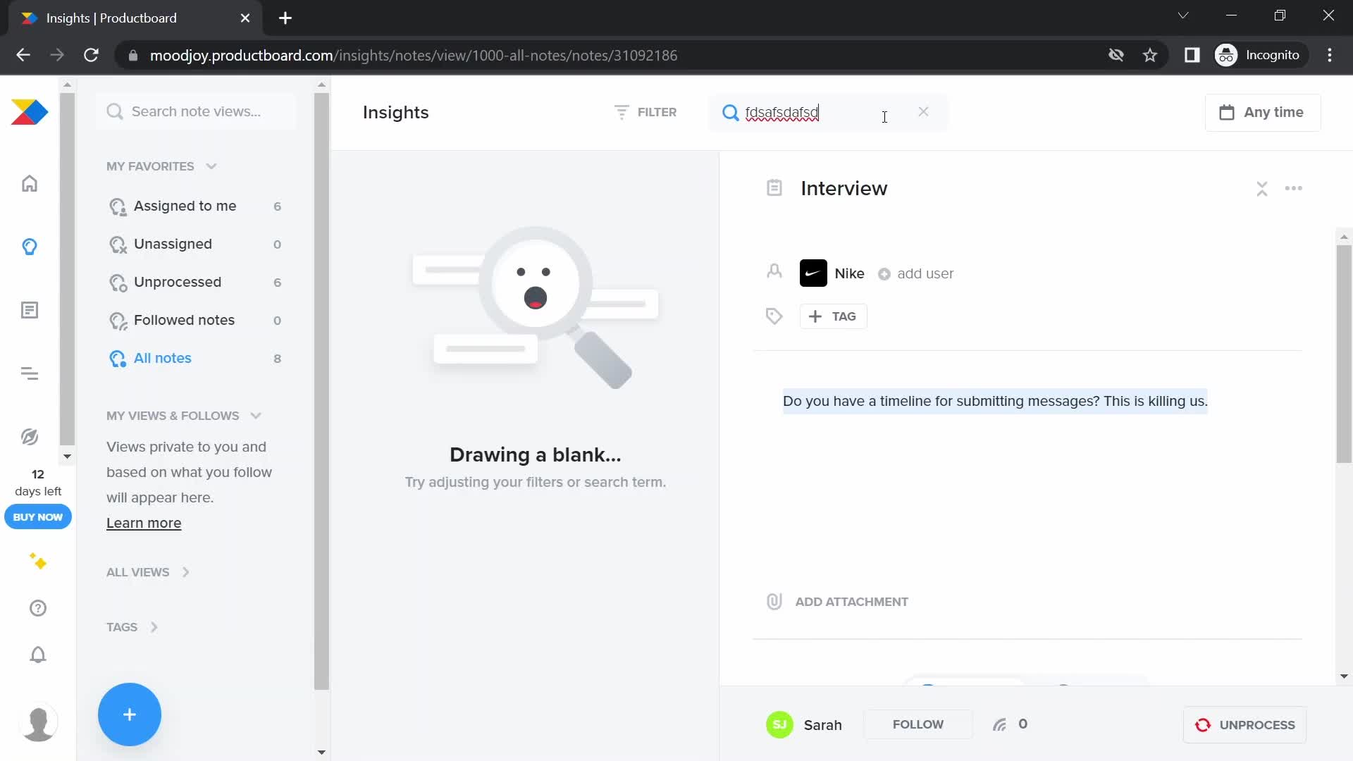Click the notifications bell icon

[37, 655]
